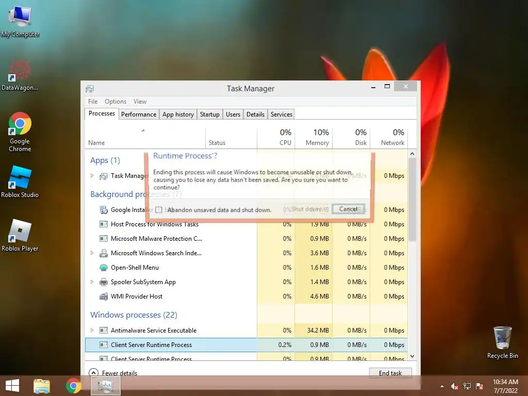Switch to the Performance tab
Image resolution: width=528 pixels, height=396 pixels.
(x=138, y=114)
